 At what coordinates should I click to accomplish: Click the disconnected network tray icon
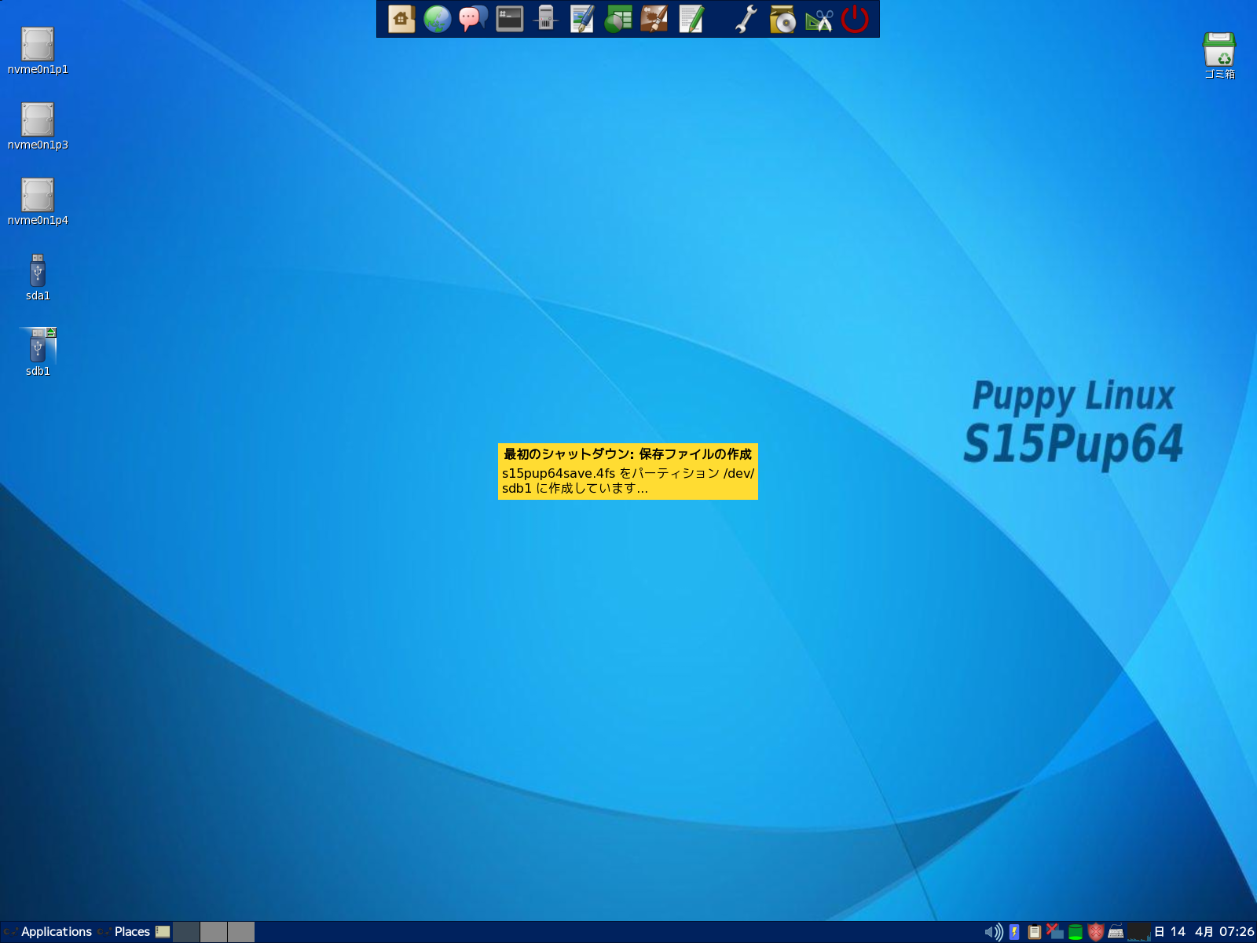(x=1055, y=932)
